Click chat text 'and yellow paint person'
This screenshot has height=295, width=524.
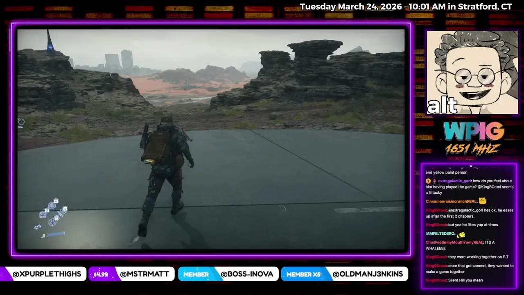[446, 172]
